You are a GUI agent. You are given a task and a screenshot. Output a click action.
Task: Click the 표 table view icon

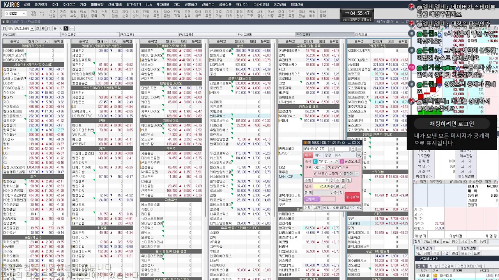(x=43, y=28)
